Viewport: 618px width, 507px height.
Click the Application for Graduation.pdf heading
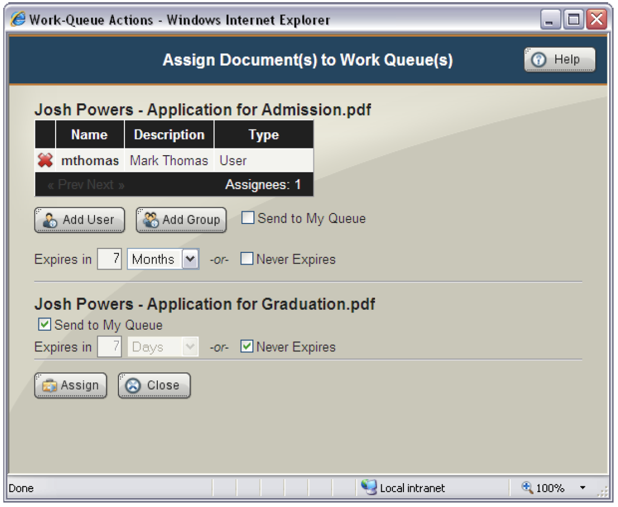click(205, 304)
